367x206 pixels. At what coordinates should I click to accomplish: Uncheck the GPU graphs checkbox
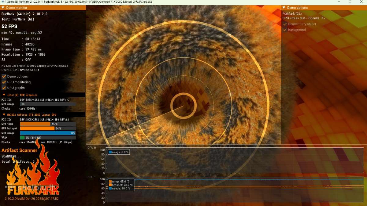(x=4, y=88)
